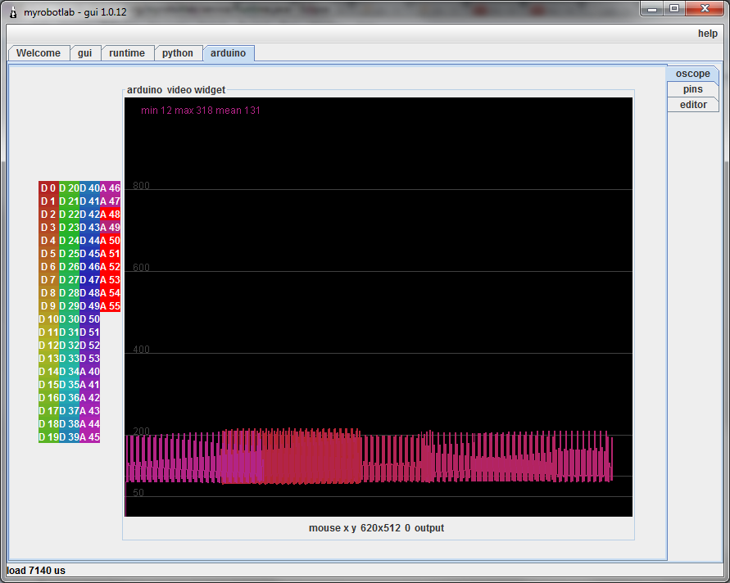Click the 'min 12 max 318 mean 131' readout
The image size is (730, 583).
pyautogui.click(x=200, y=111)
